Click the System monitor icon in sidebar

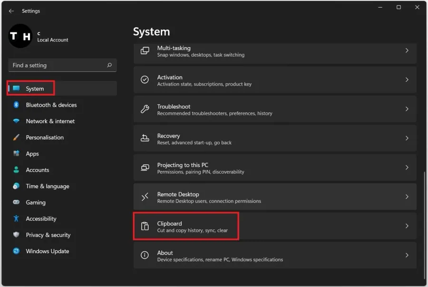16,88
